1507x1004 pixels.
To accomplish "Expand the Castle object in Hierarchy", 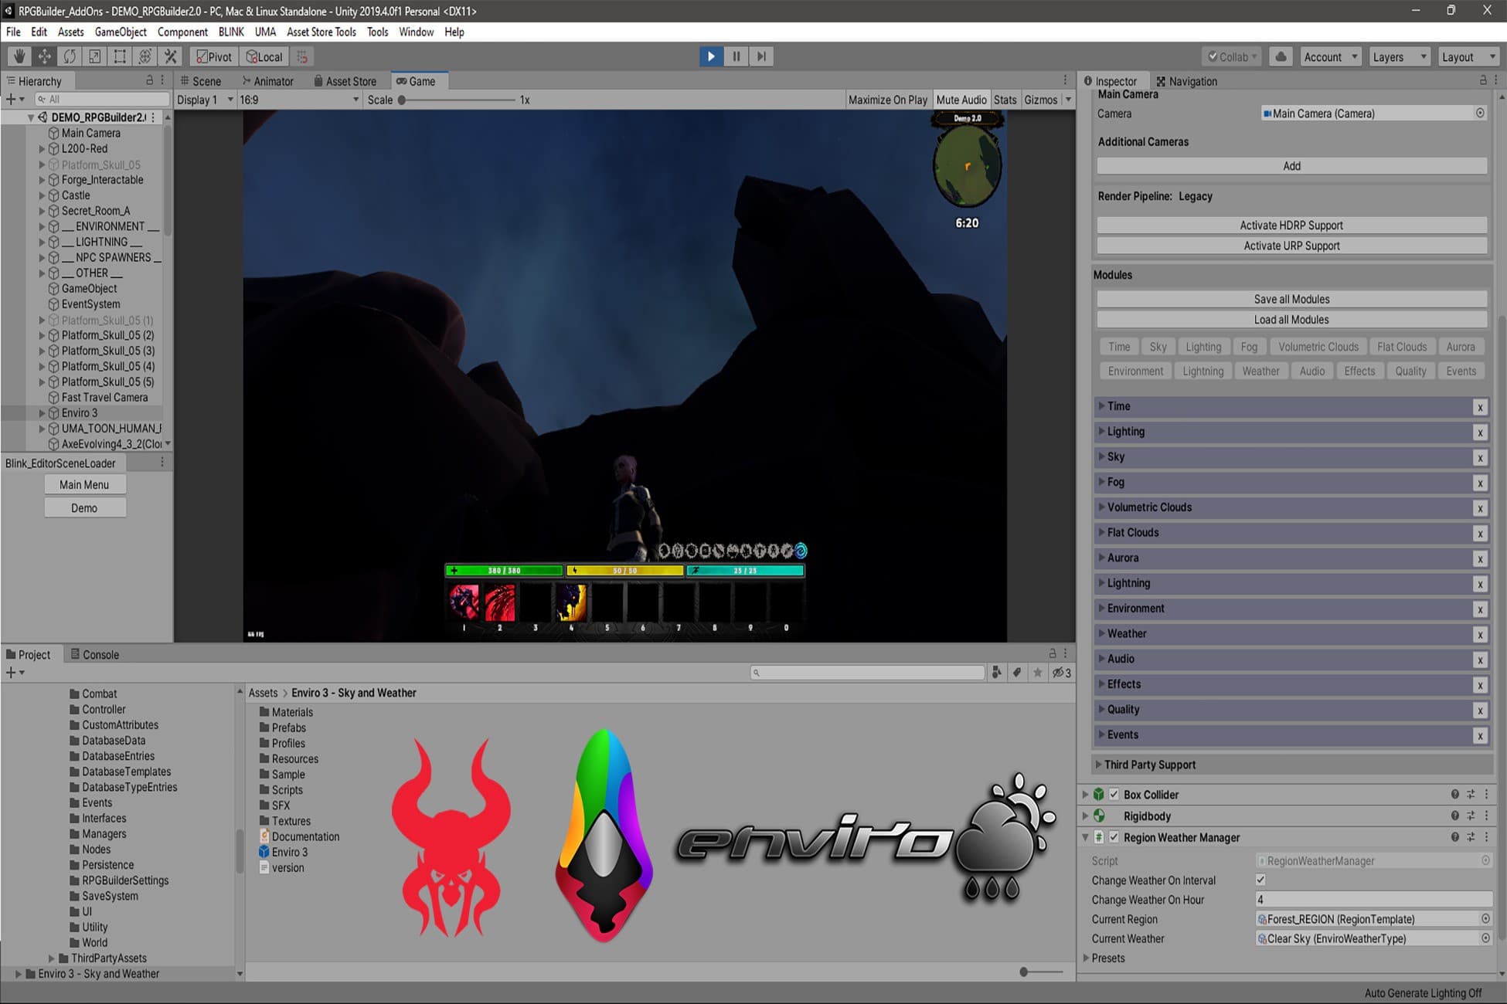I will (x=43, y=195).
